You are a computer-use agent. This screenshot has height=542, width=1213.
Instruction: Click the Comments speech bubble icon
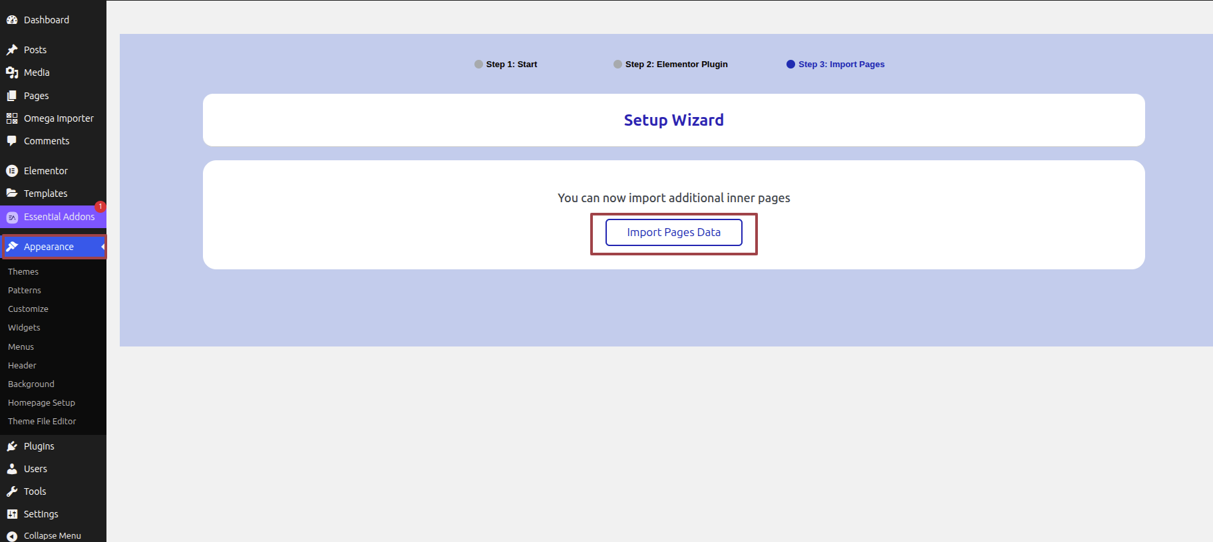pos(12,141)
